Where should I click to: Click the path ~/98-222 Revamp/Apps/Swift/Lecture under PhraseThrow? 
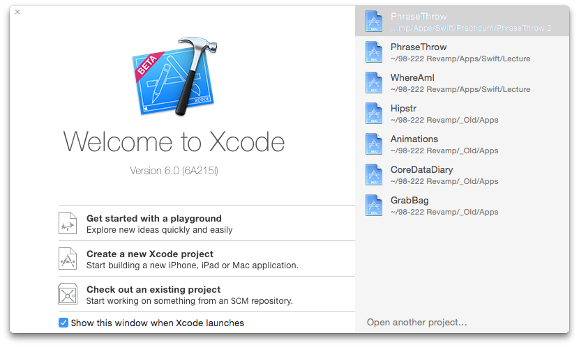coord(460,59)
